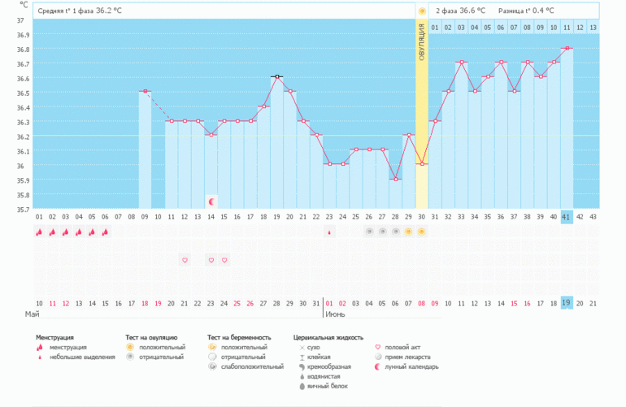Click the positive pregnancy test legend icon
This screenshot has height=407, width=626.
tap(212, 347)
